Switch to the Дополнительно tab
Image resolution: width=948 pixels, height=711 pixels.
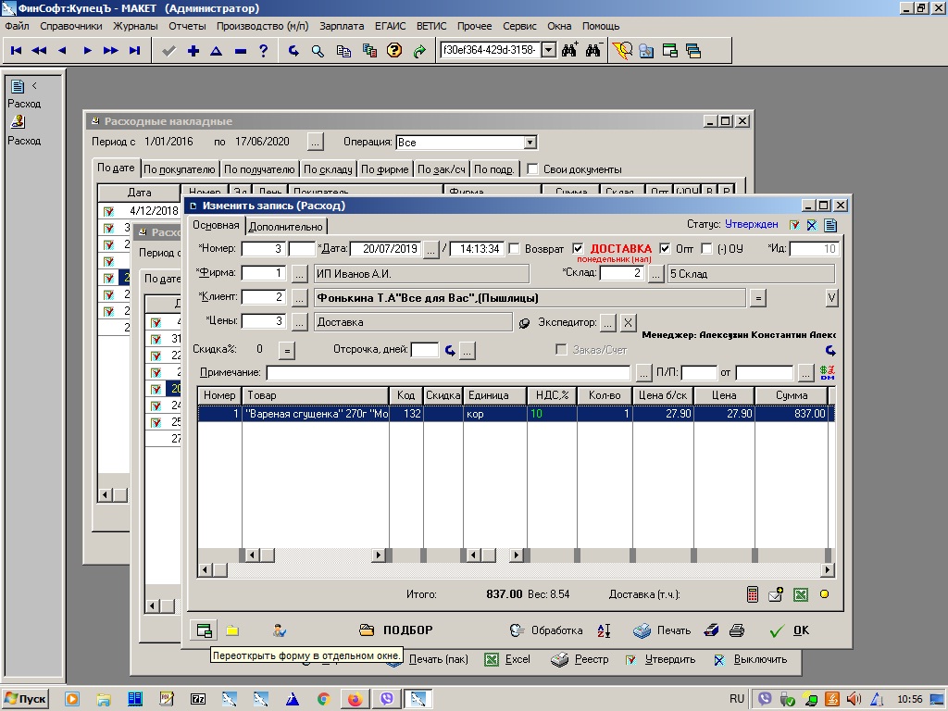click(x=286, y=226)
